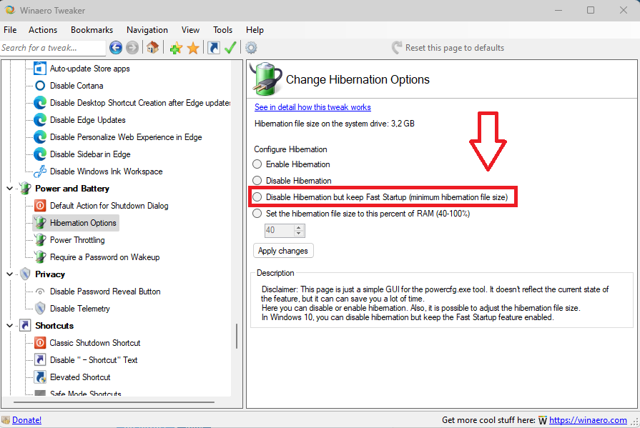
Task: Click the shortcut export toolbar icon
Action: click(214, 48)
